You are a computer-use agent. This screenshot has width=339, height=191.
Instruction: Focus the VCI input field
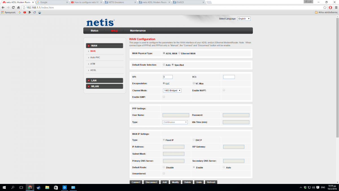click(229, 77)
